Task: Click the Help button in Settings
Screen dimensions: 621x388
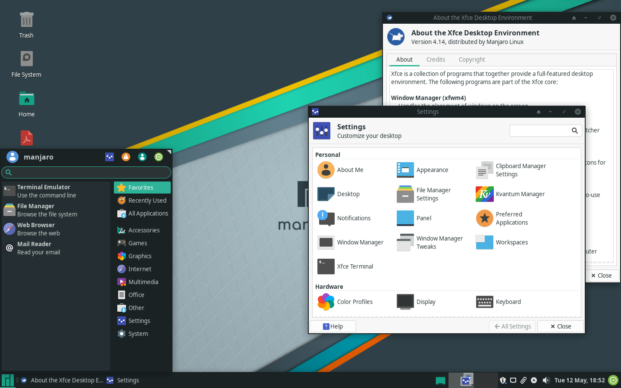Action: pos(333,326)
